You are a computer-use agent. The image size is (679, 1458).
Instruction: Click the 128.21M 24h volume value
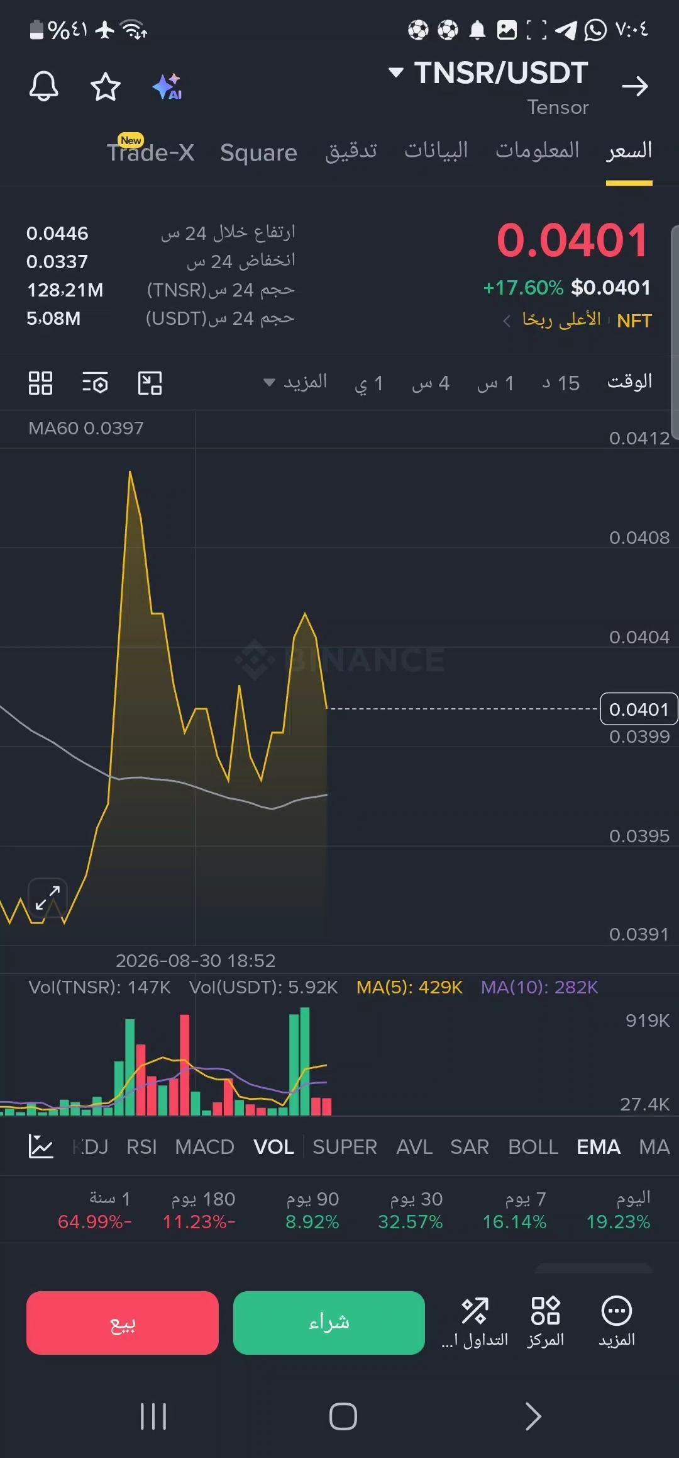(x=65, y=290)
